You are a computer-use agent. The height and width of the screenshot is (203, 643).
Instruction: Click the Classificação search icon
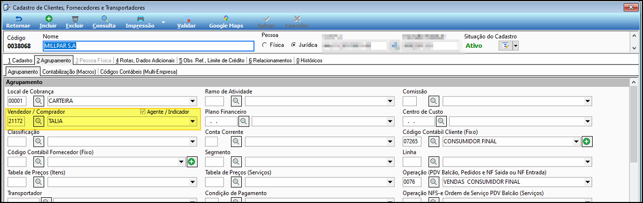click(x=39, y=141)
